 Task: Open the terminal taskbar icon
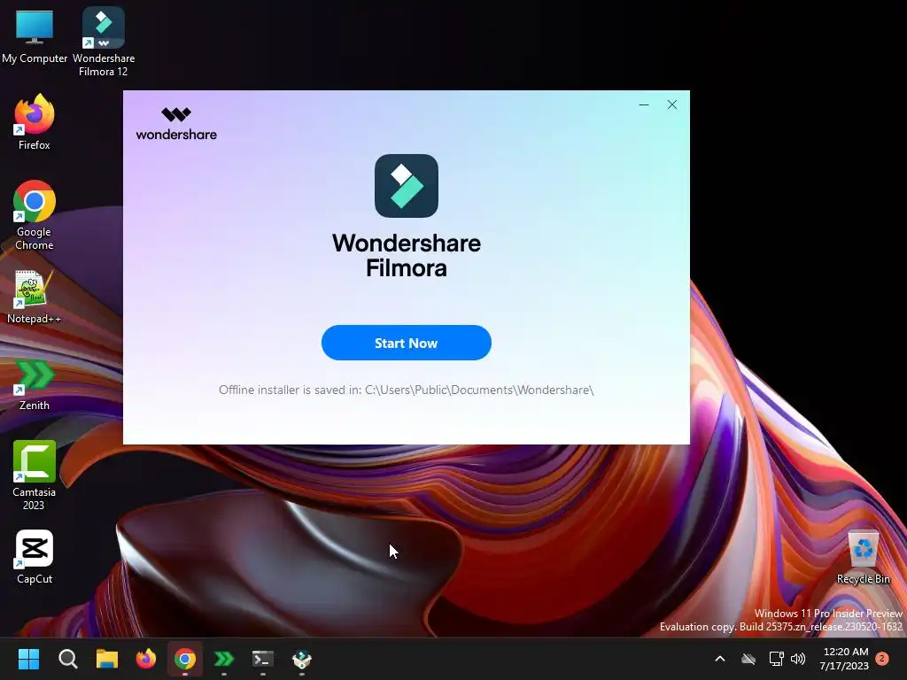262,659
